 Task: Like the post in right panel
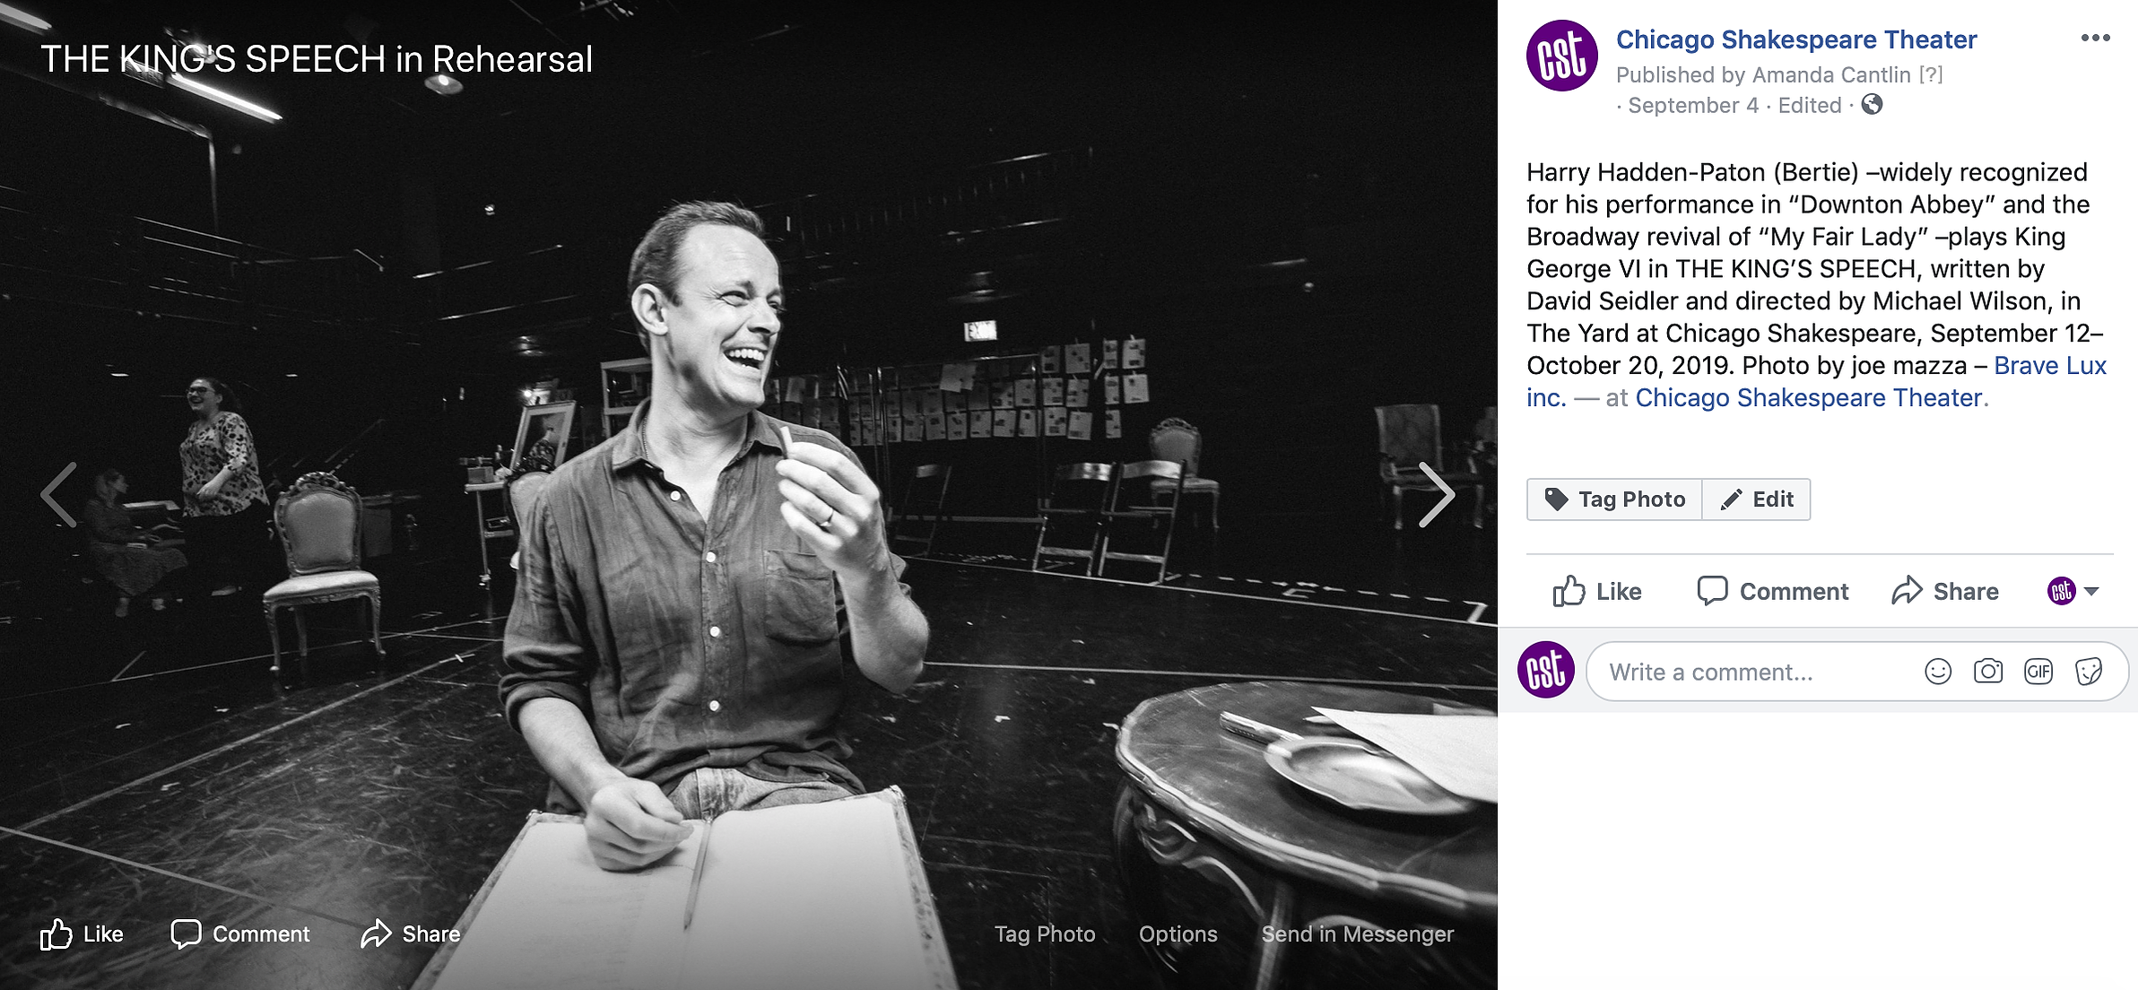pos(1596,592)
